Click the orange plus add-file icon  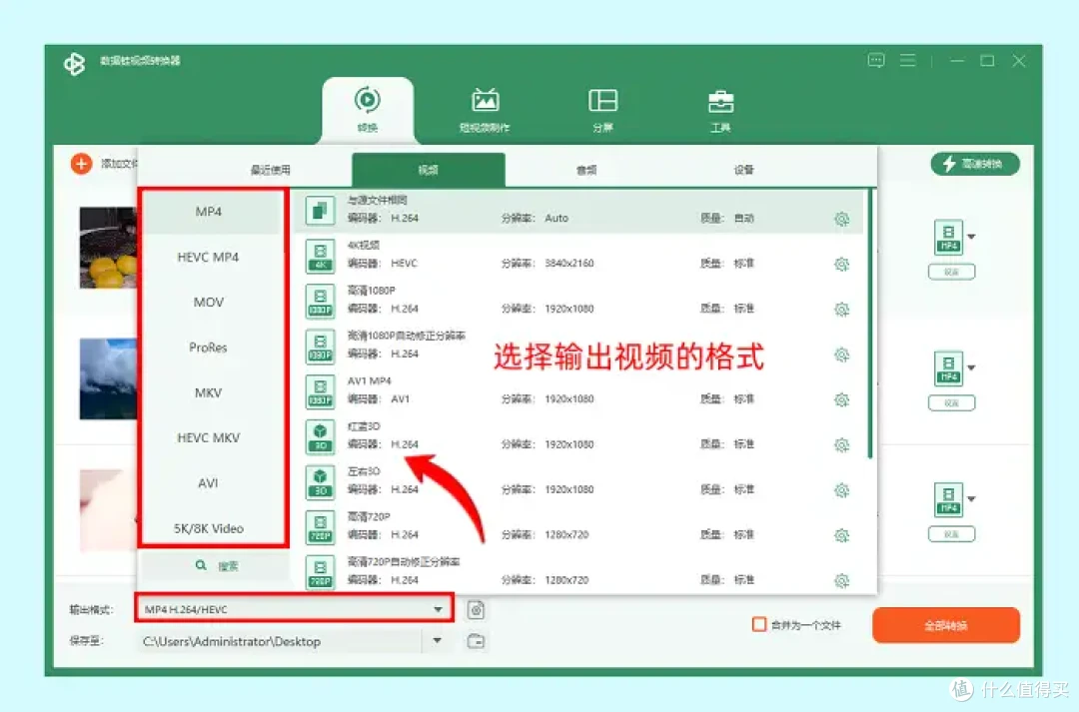tap(81, 164)
